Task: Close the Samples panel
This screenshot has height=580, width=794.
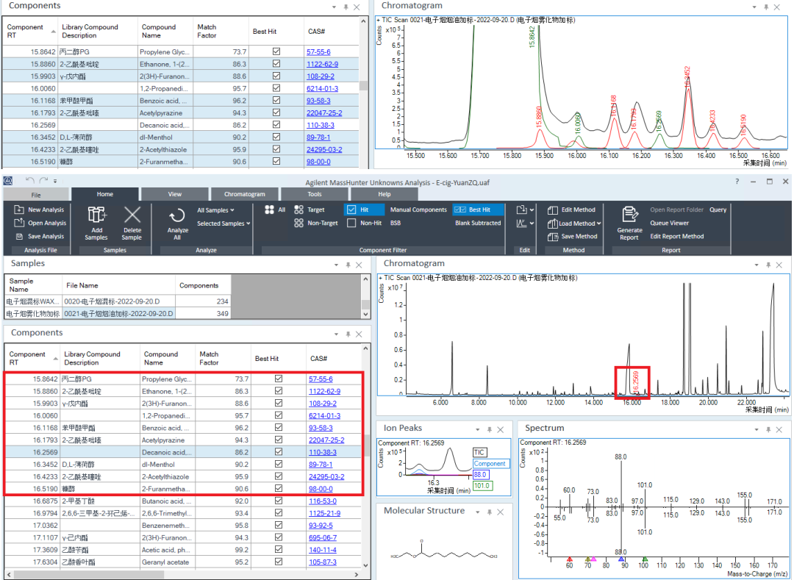Action: [x=359, y=265]
